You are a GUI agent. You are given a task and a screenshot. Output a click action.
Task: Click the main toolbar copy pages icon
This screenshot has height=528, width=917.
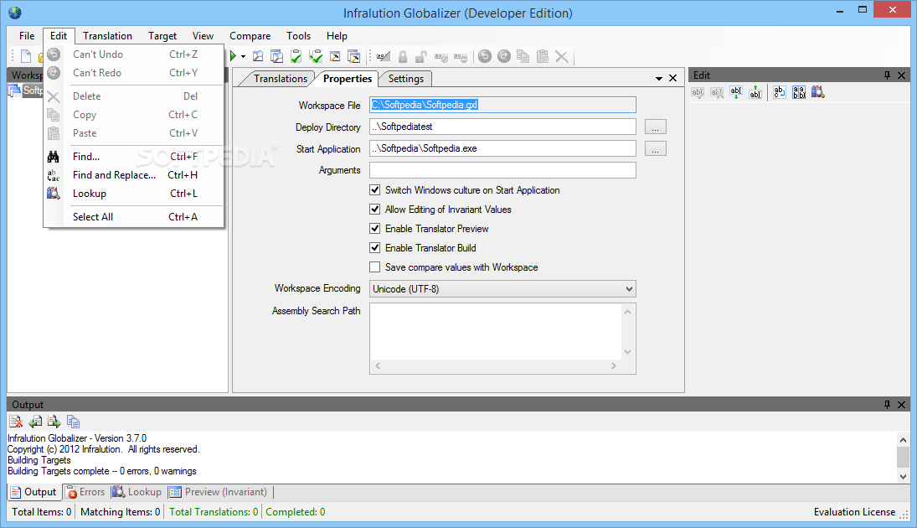coord(523,56)
